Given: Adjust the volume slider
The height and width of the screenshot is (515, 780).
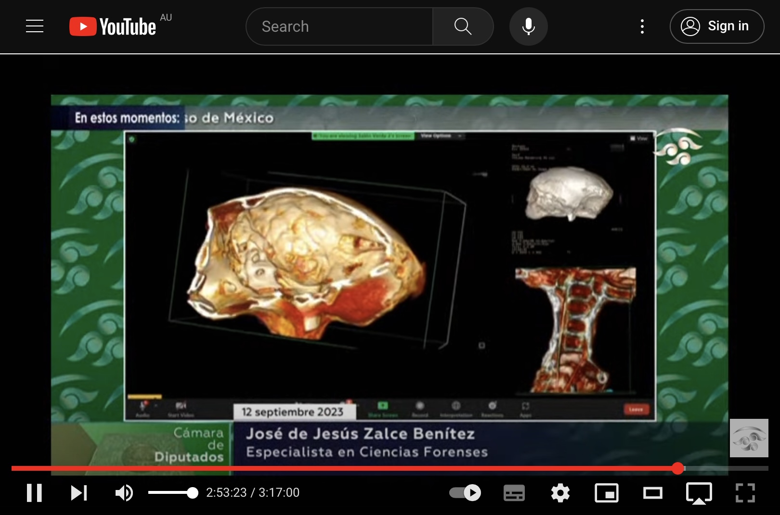Looking at the screenshot, I should [x=173, y=493].
